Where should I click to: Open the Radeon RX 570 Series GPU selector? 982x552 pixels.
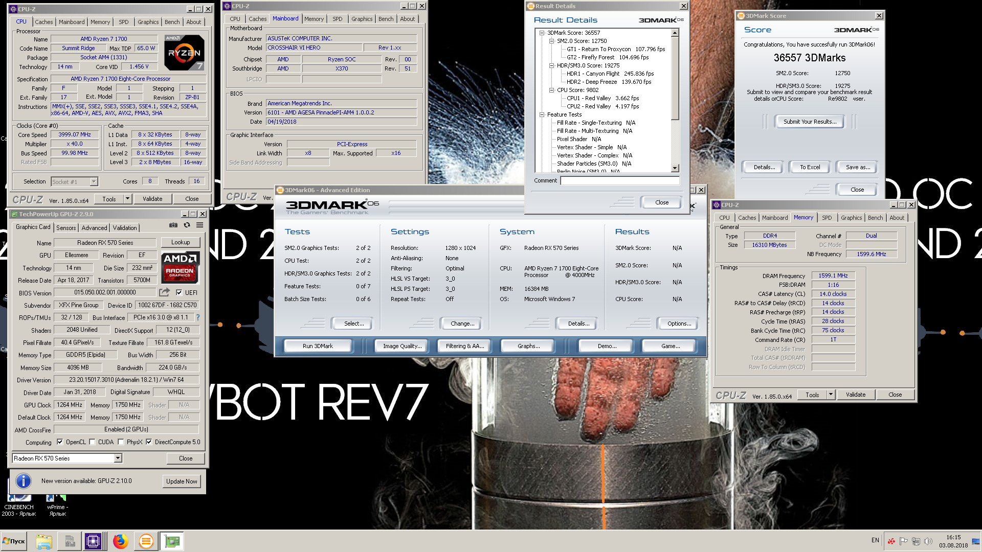[x=68, y=458]
